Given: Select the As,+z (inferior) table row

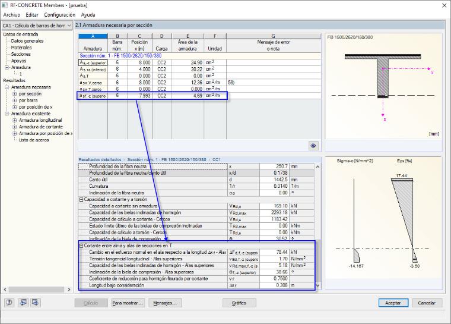Looking at the screenshot, I should (x=199, y=69).
